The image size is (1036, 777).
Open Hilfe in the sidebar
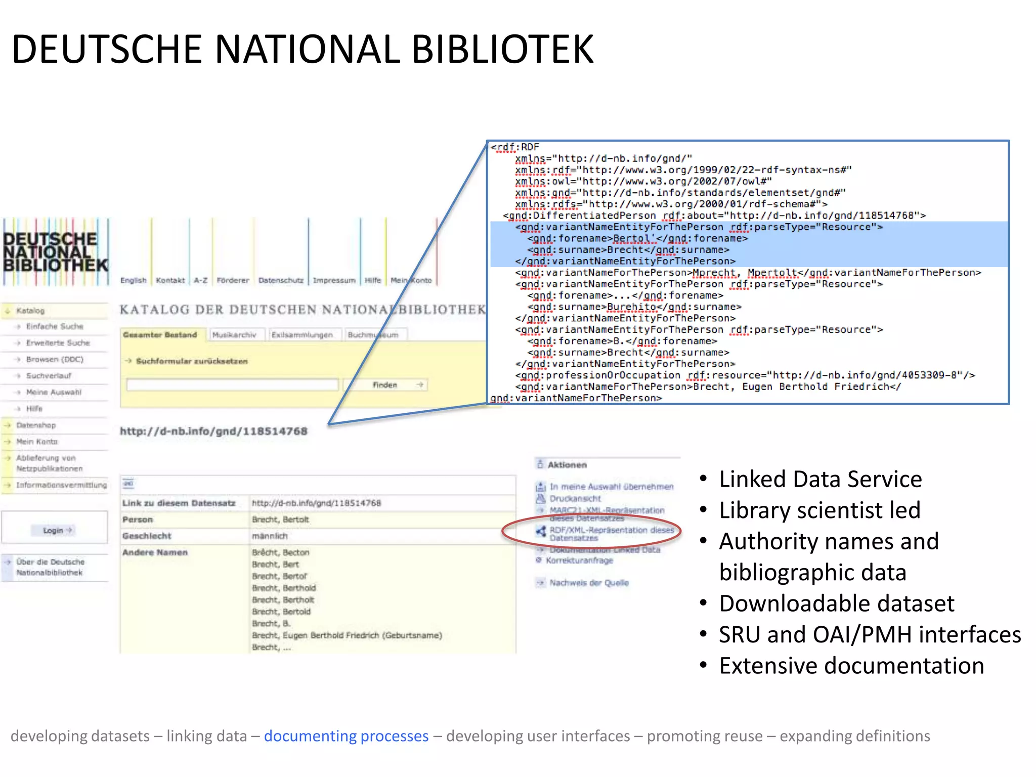click(34, 408)
